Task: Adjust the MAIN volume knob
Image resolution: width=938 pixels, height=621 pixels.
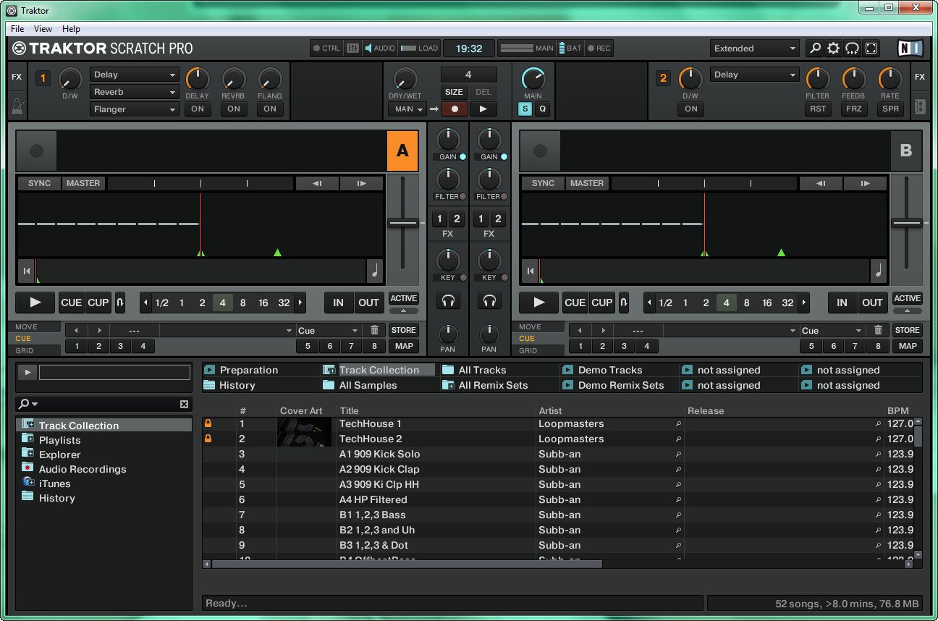Action: (x=533, y=78)
